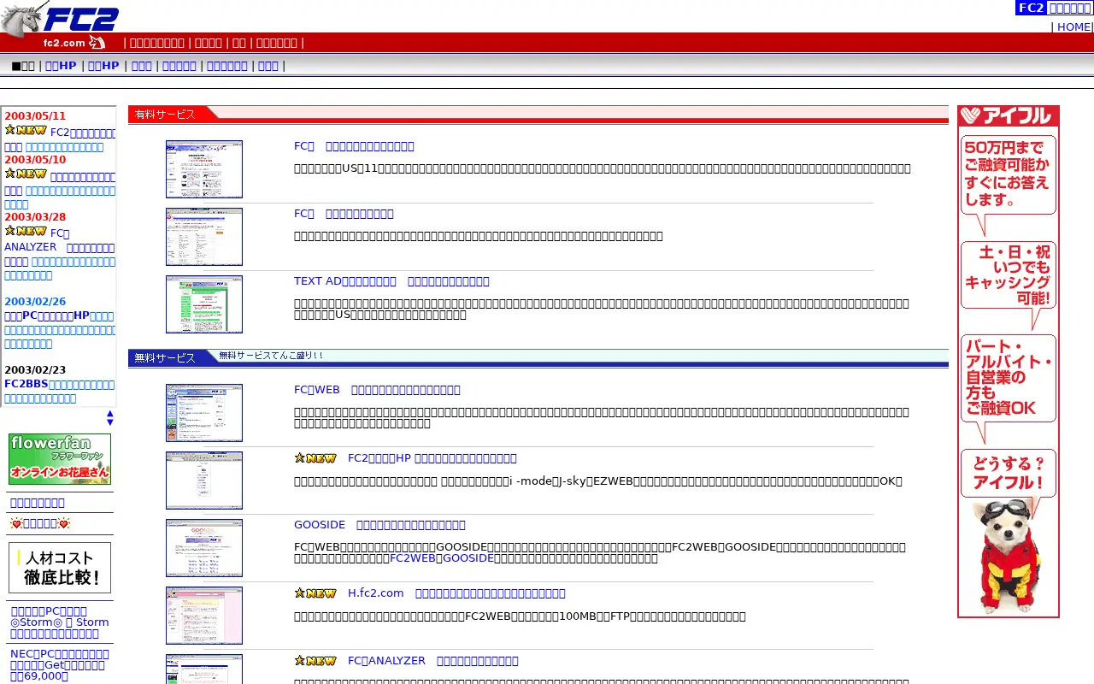
Task: Open the thumbnail beside the i-mode/J-sky description
Action: click(x=204, y=481)
